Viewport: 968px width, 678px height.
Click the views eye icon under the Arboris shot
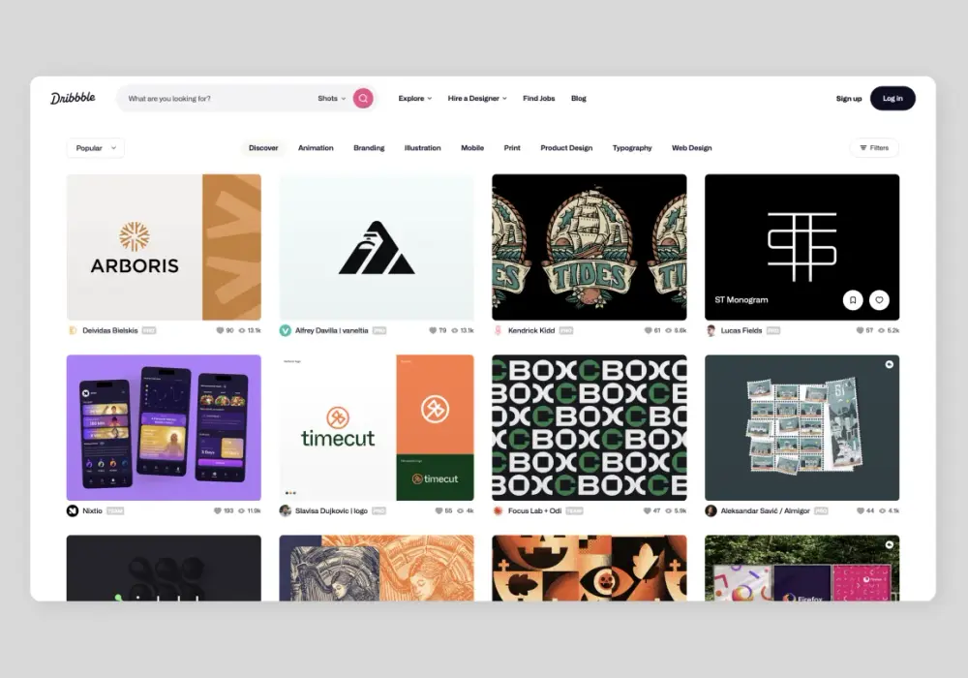coord(242,330)
